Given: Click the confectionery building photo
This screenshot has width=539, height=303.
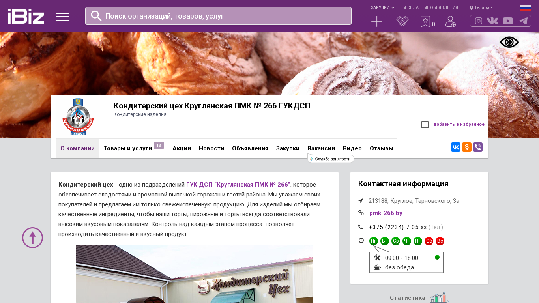Looking at the screenshot, I should 195,274.
